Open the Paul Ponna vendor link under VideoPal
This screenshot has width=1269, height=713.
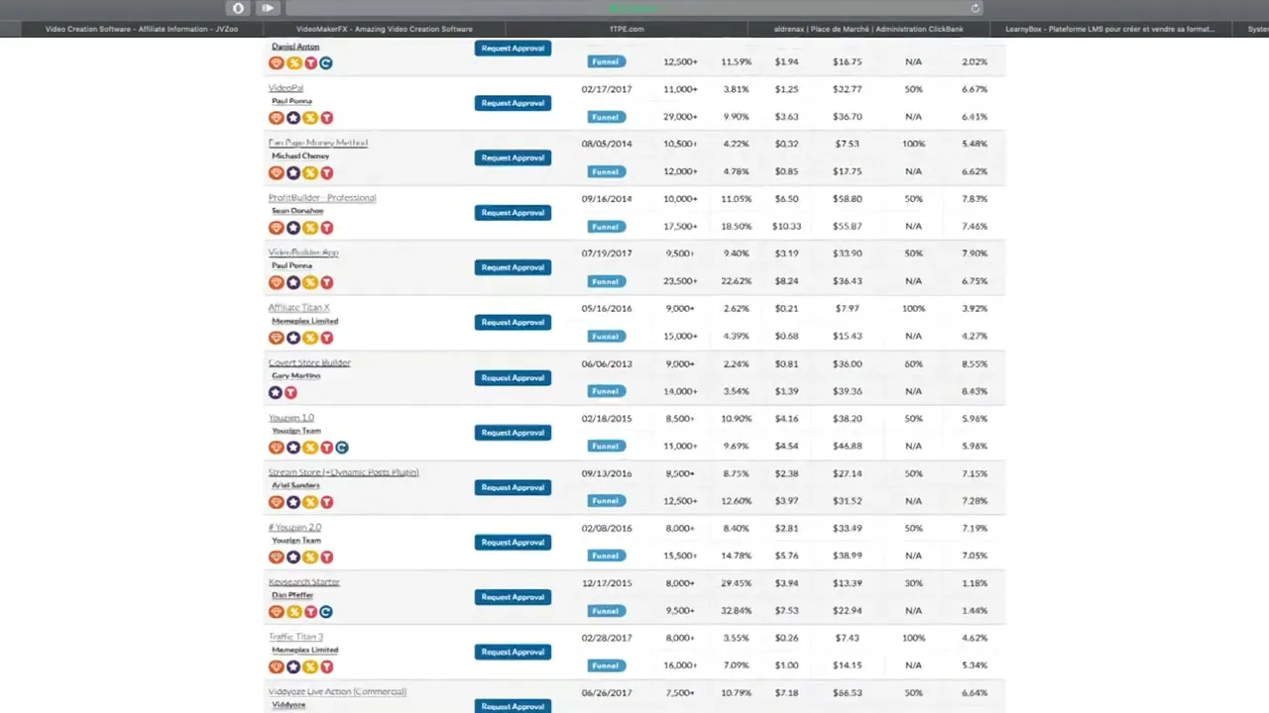pyautogui.click(x=291, y=100)
